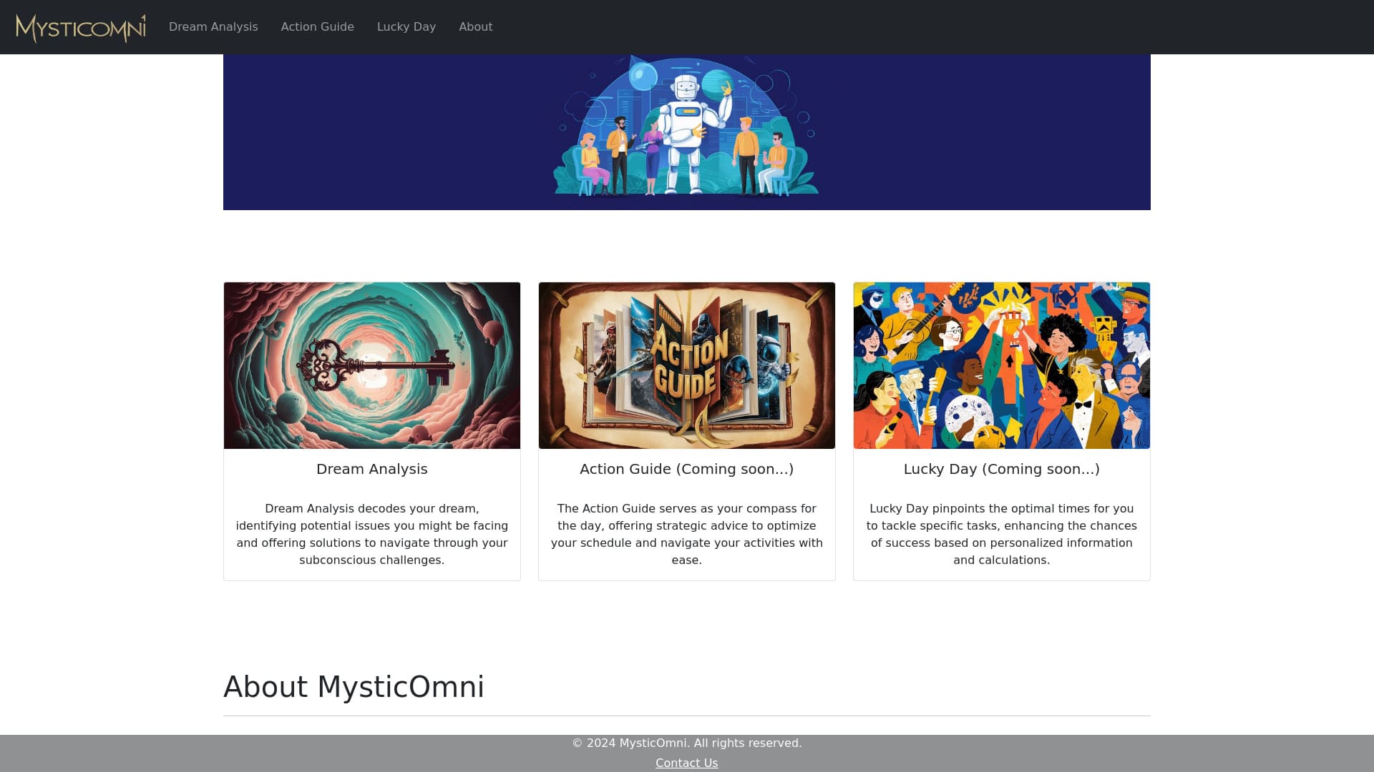Screen dimensions: 1374x772
Task: Click the Contact Us link in the footer
Action: point(686,763)
